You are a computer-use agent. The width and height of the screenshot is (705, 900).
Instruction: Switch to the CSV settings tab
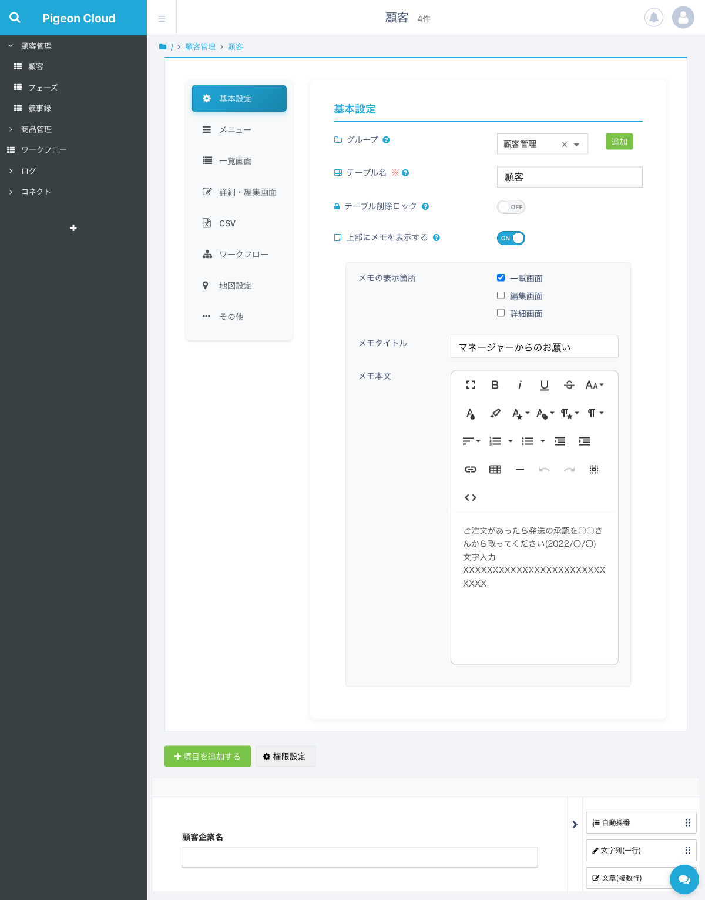(x=229, y=223)
